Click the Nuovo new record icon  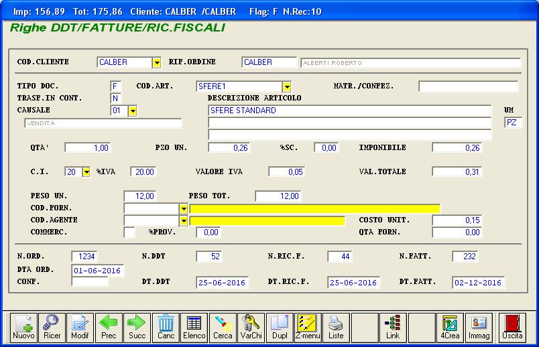pos(23,328)
